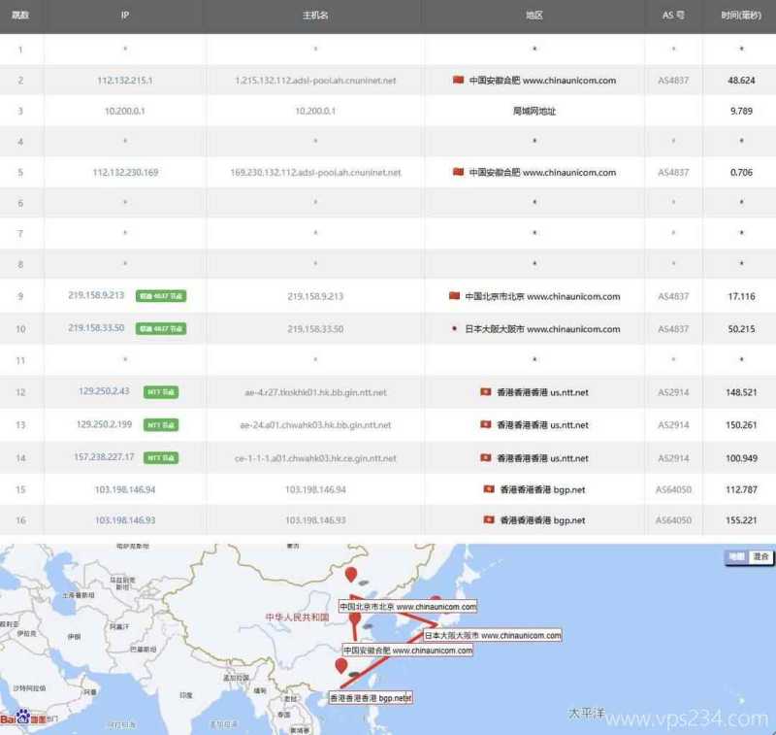Click the Hong Kong flag in hop 12 row
Screen dimensions: 776x735
click(485, 392)
